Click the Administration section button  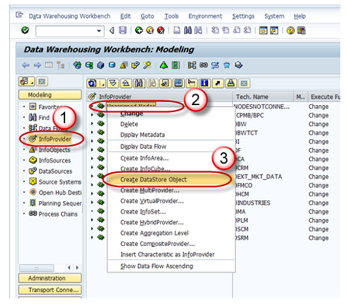[x=49, y=278]
